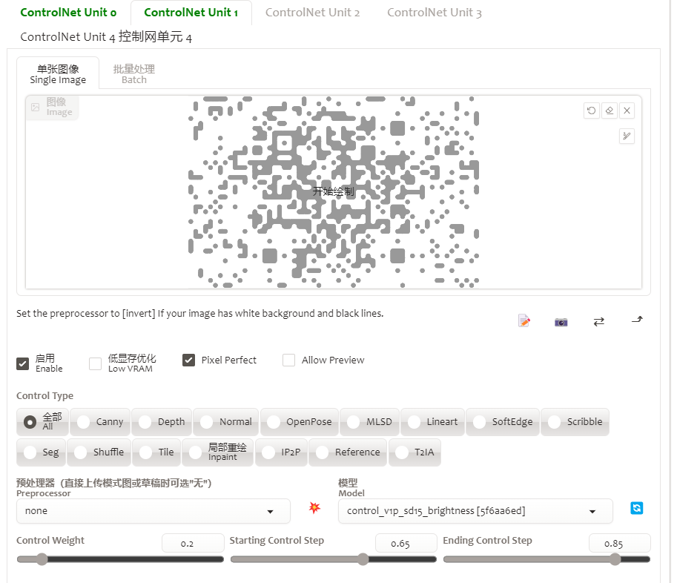The image size is (677, 583).
Task: Select the Lineart control type
Action: pyautogui.click(x=432, y=421)
